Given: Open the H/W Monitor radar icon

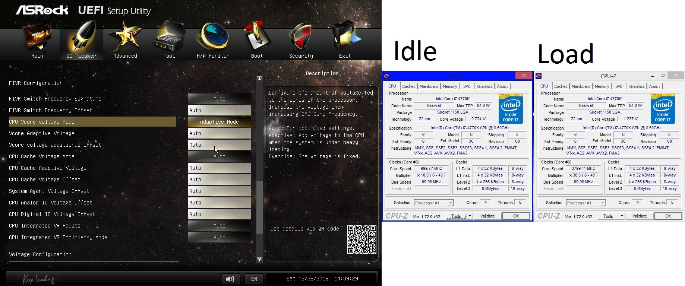Looking at the screenshot, I should [213, 37].
